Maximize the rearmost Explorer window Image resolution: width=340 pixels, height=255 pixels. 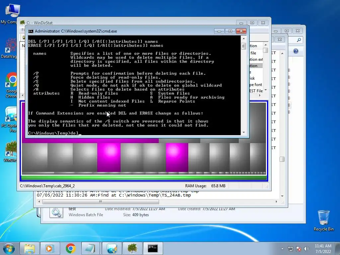(x=287, y=31)
